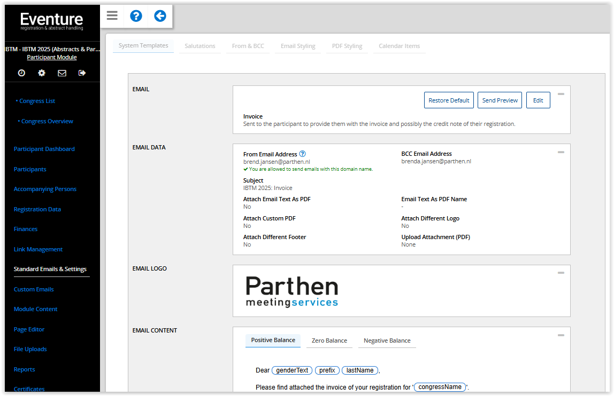Click the Restore Default button
The height and width of the screenshot is (396, 614).
[449, 100]
